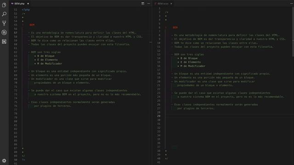Viewport: 294px width, 165px height.
Task: Open the Manage gear menu
Action: point(4,160)
